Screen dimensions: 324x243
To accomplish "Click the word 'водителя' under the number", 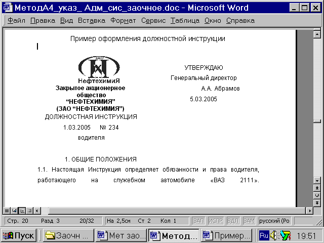I will tap(91, 138).
